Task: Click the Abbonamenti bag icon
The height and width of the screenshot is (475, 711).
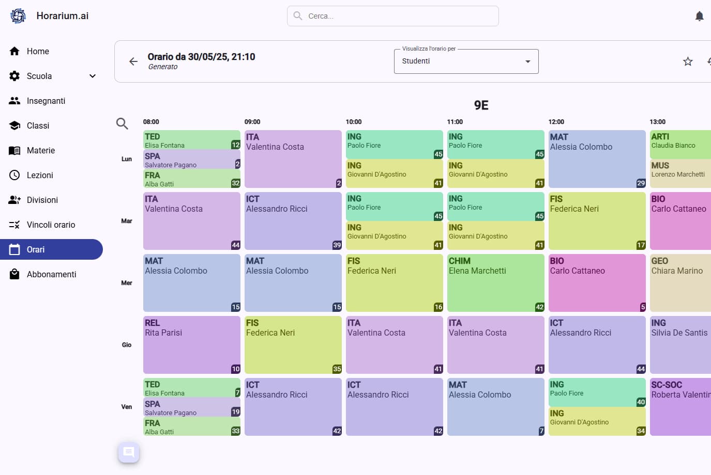Action: pyautogui.click(x=14, y=274)
